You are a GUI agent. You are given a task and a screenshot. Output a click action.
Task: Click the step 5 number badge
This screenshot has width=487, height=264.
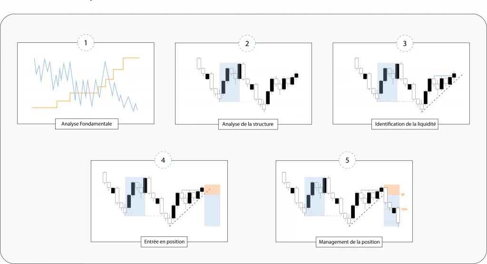pyautogui.click(x=348, y=160)
